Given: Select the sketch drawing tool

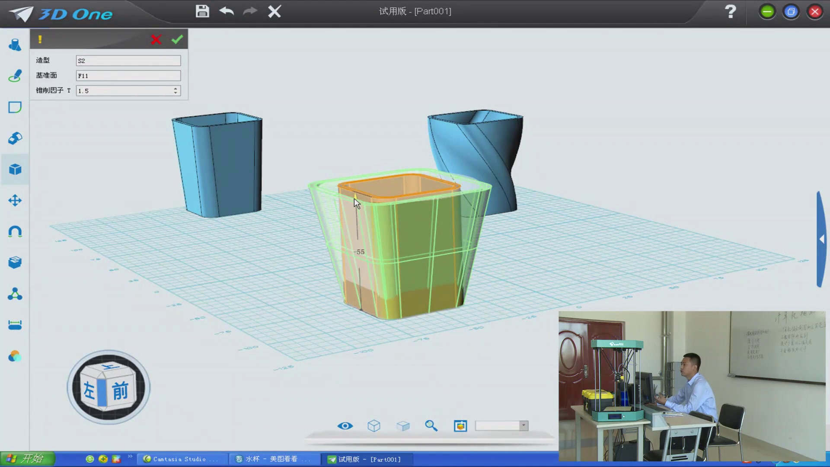Looking at the screenshot, I should point(15,76).
